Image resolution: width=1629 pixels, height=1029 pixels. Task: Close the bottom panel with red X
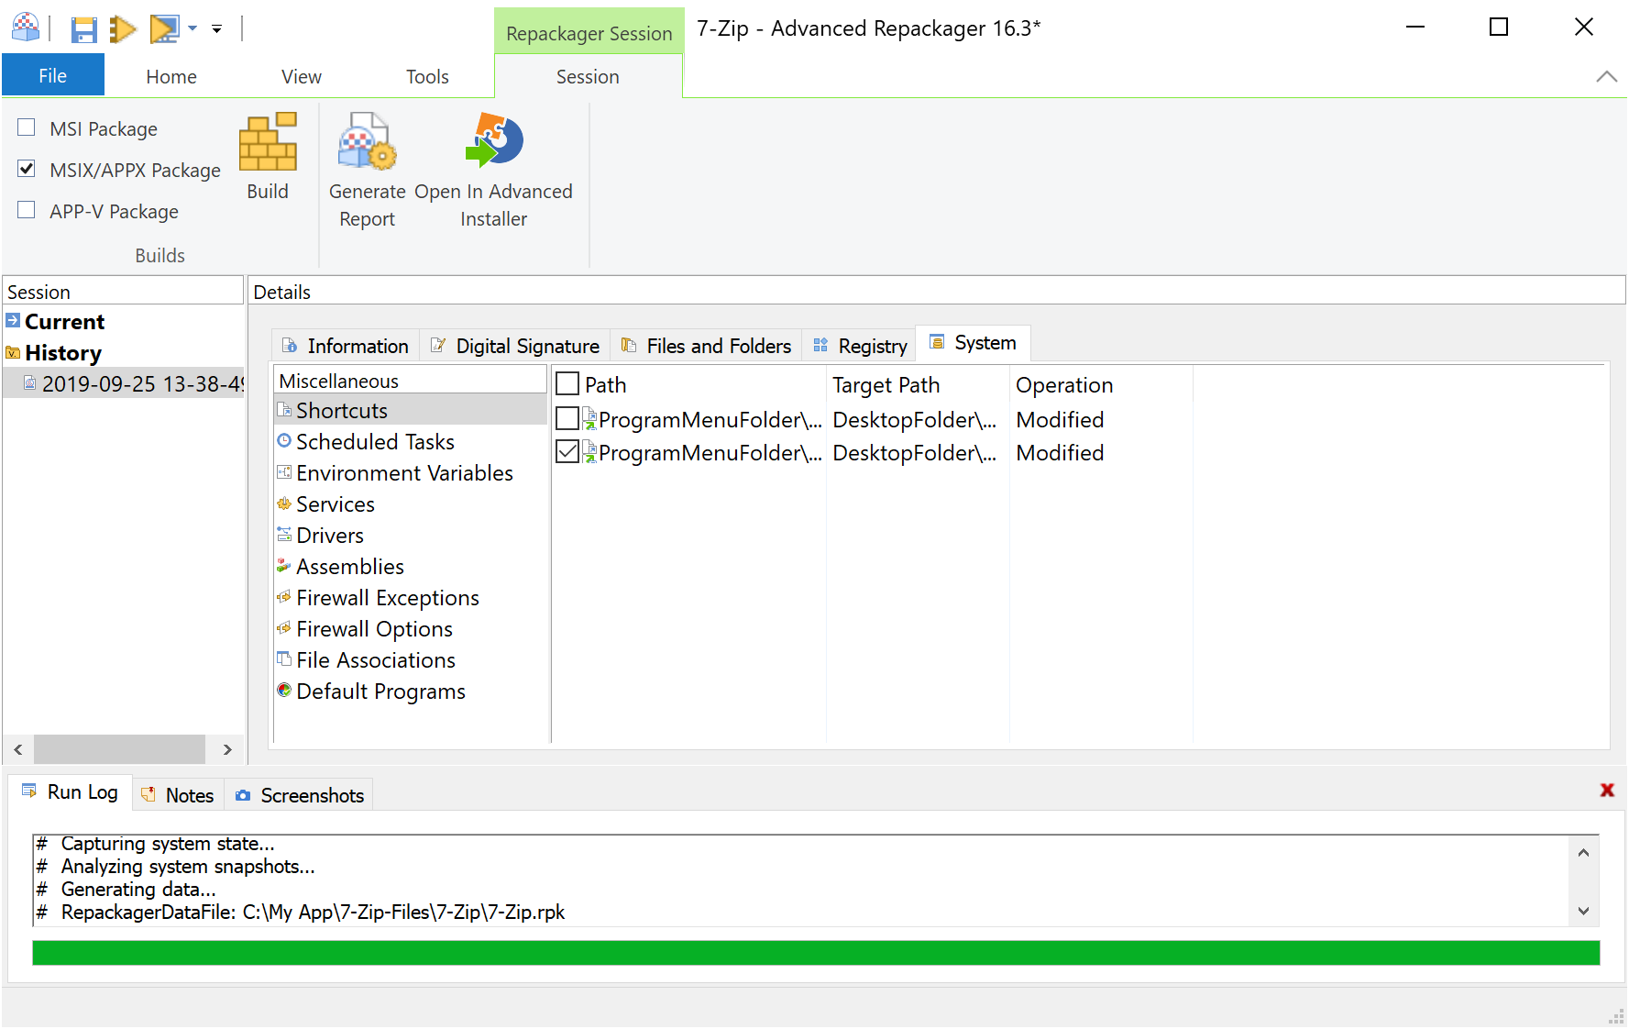pos(1607,790)
